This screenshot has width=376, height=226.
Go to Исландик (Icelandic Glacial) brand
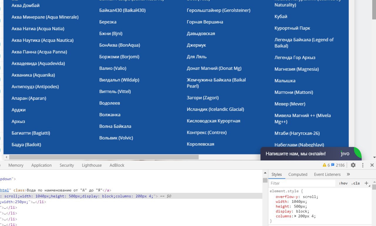point(215,109)
